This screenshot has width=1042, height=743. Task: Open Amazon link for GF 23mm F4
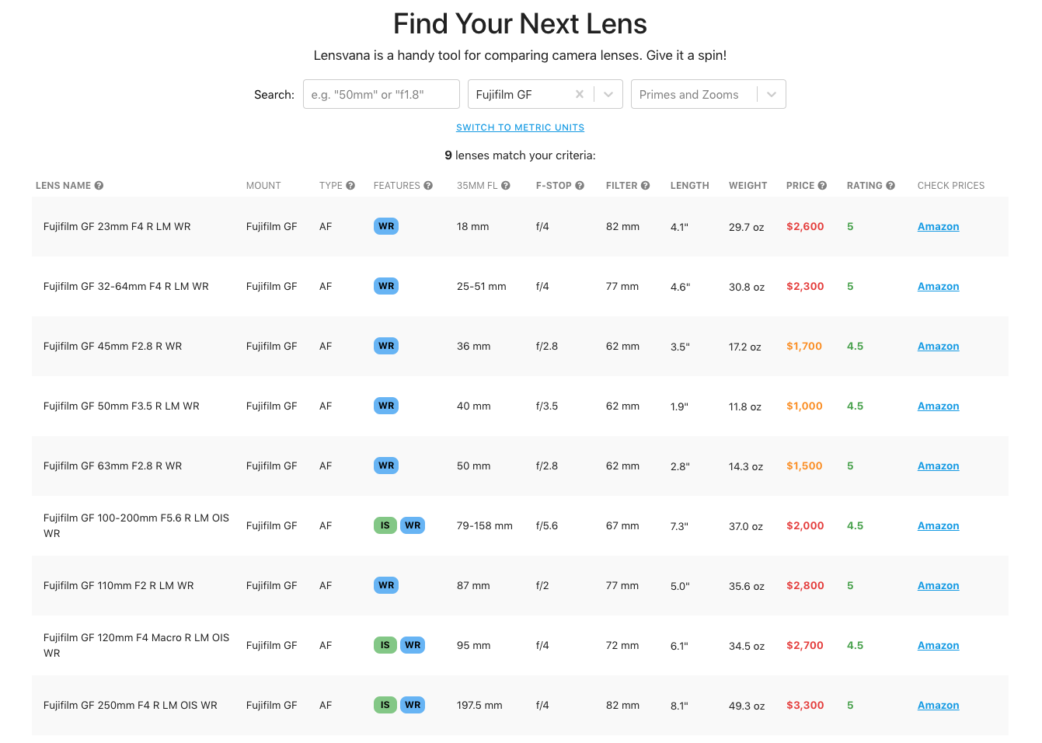click(938, 226)
